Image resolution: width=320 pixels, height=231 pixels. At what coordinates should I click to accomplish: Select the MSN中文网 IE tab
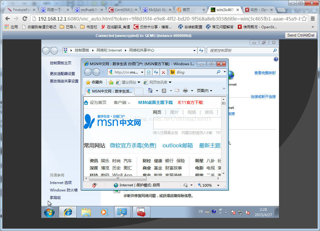pos(109,91)
